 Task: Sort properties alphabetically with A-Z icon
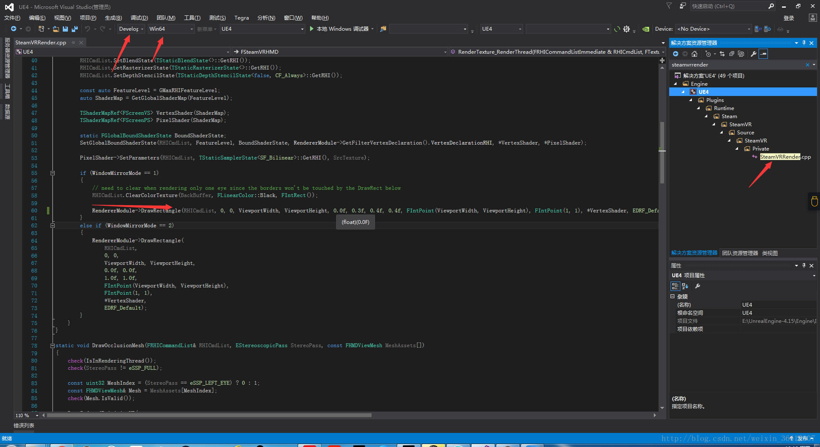[x=685, y=286]
